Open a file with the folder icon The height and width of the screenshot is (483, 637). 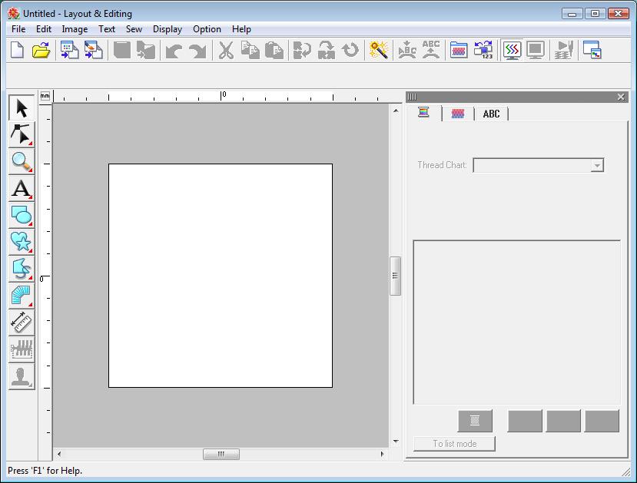coord(41,50)
